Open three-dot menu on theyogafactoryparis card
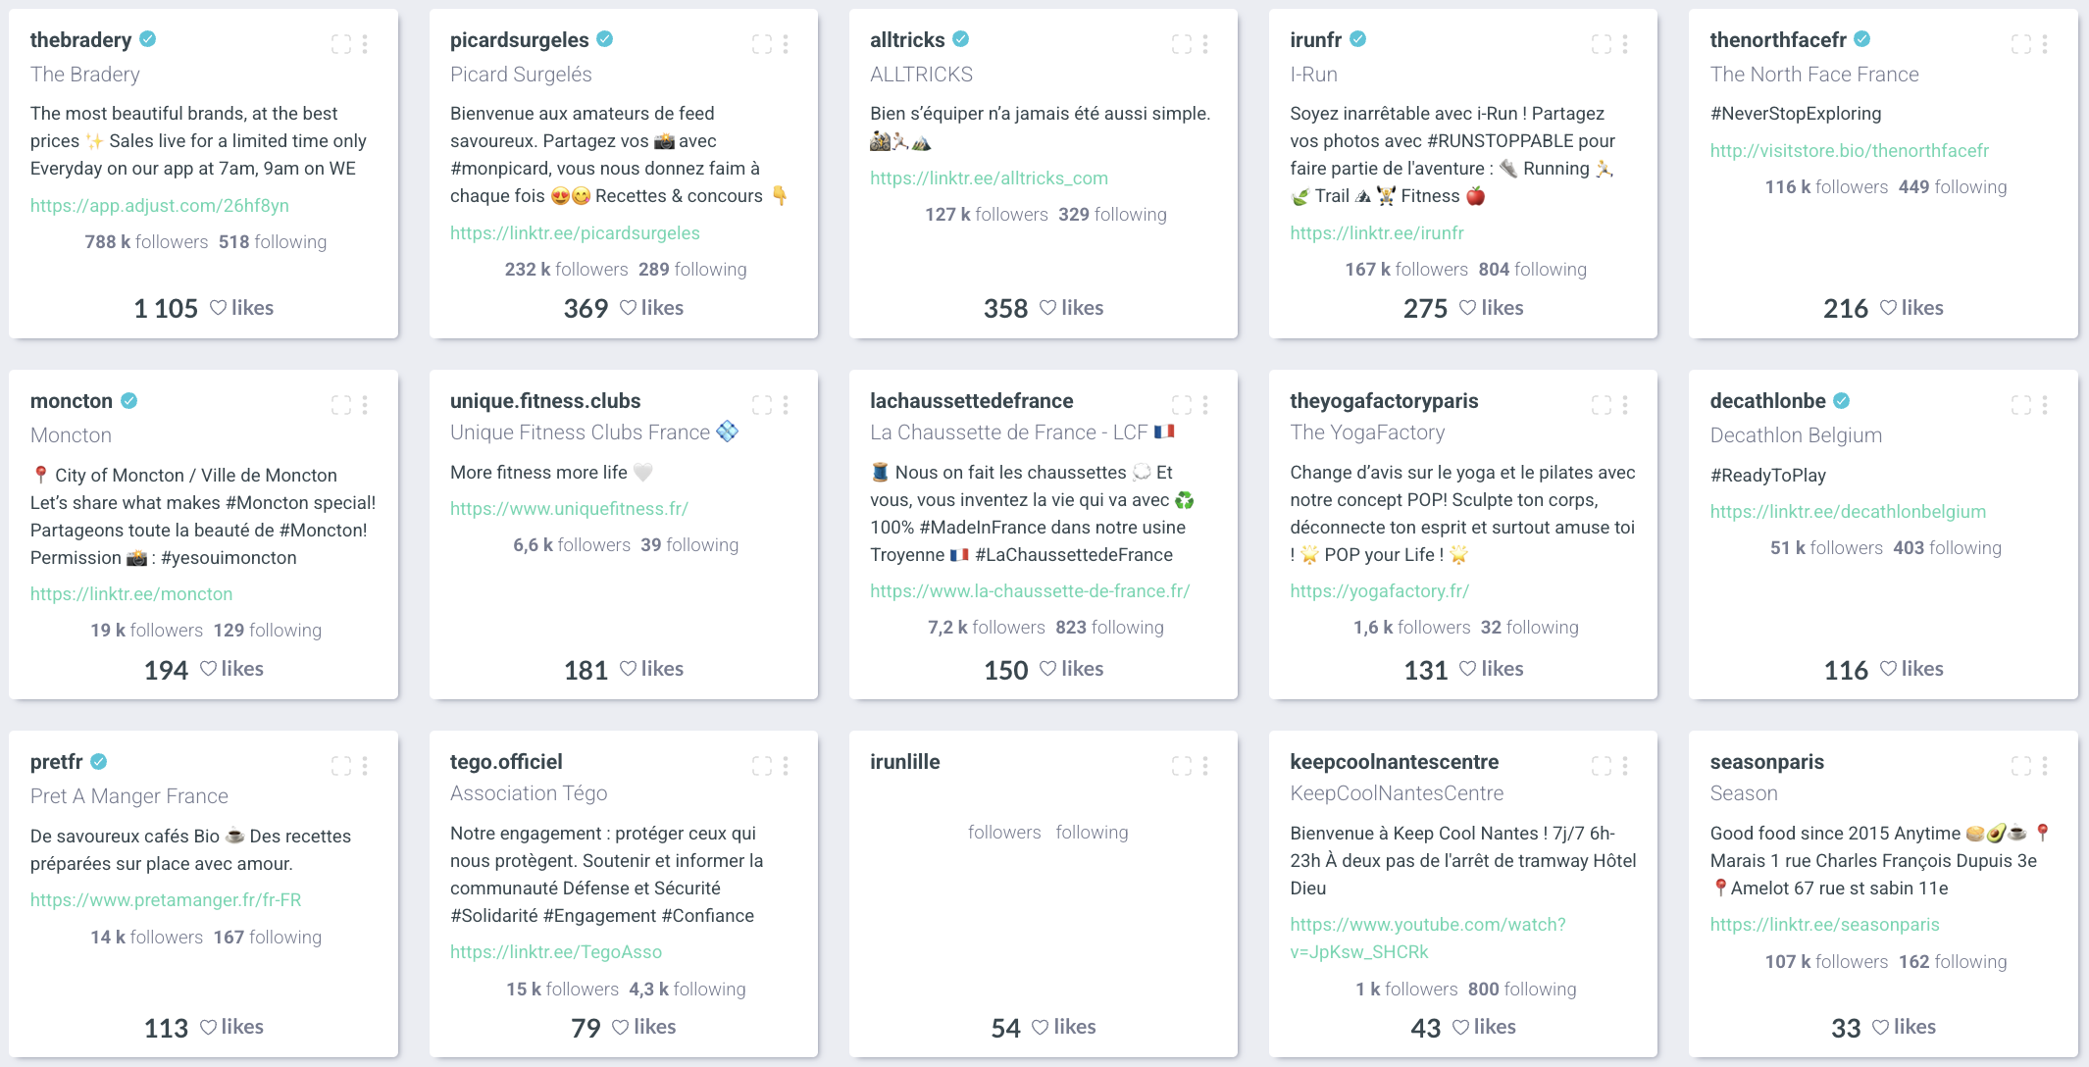This screenshot has width=2089, height=1067. point(1625,405)
